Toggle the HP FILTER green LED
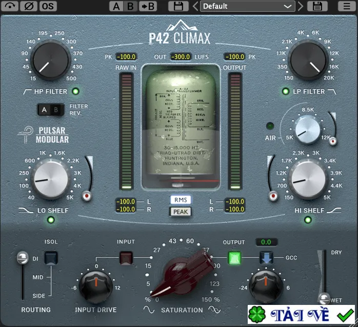The image size is (358, 327). (x=75, y=91)
